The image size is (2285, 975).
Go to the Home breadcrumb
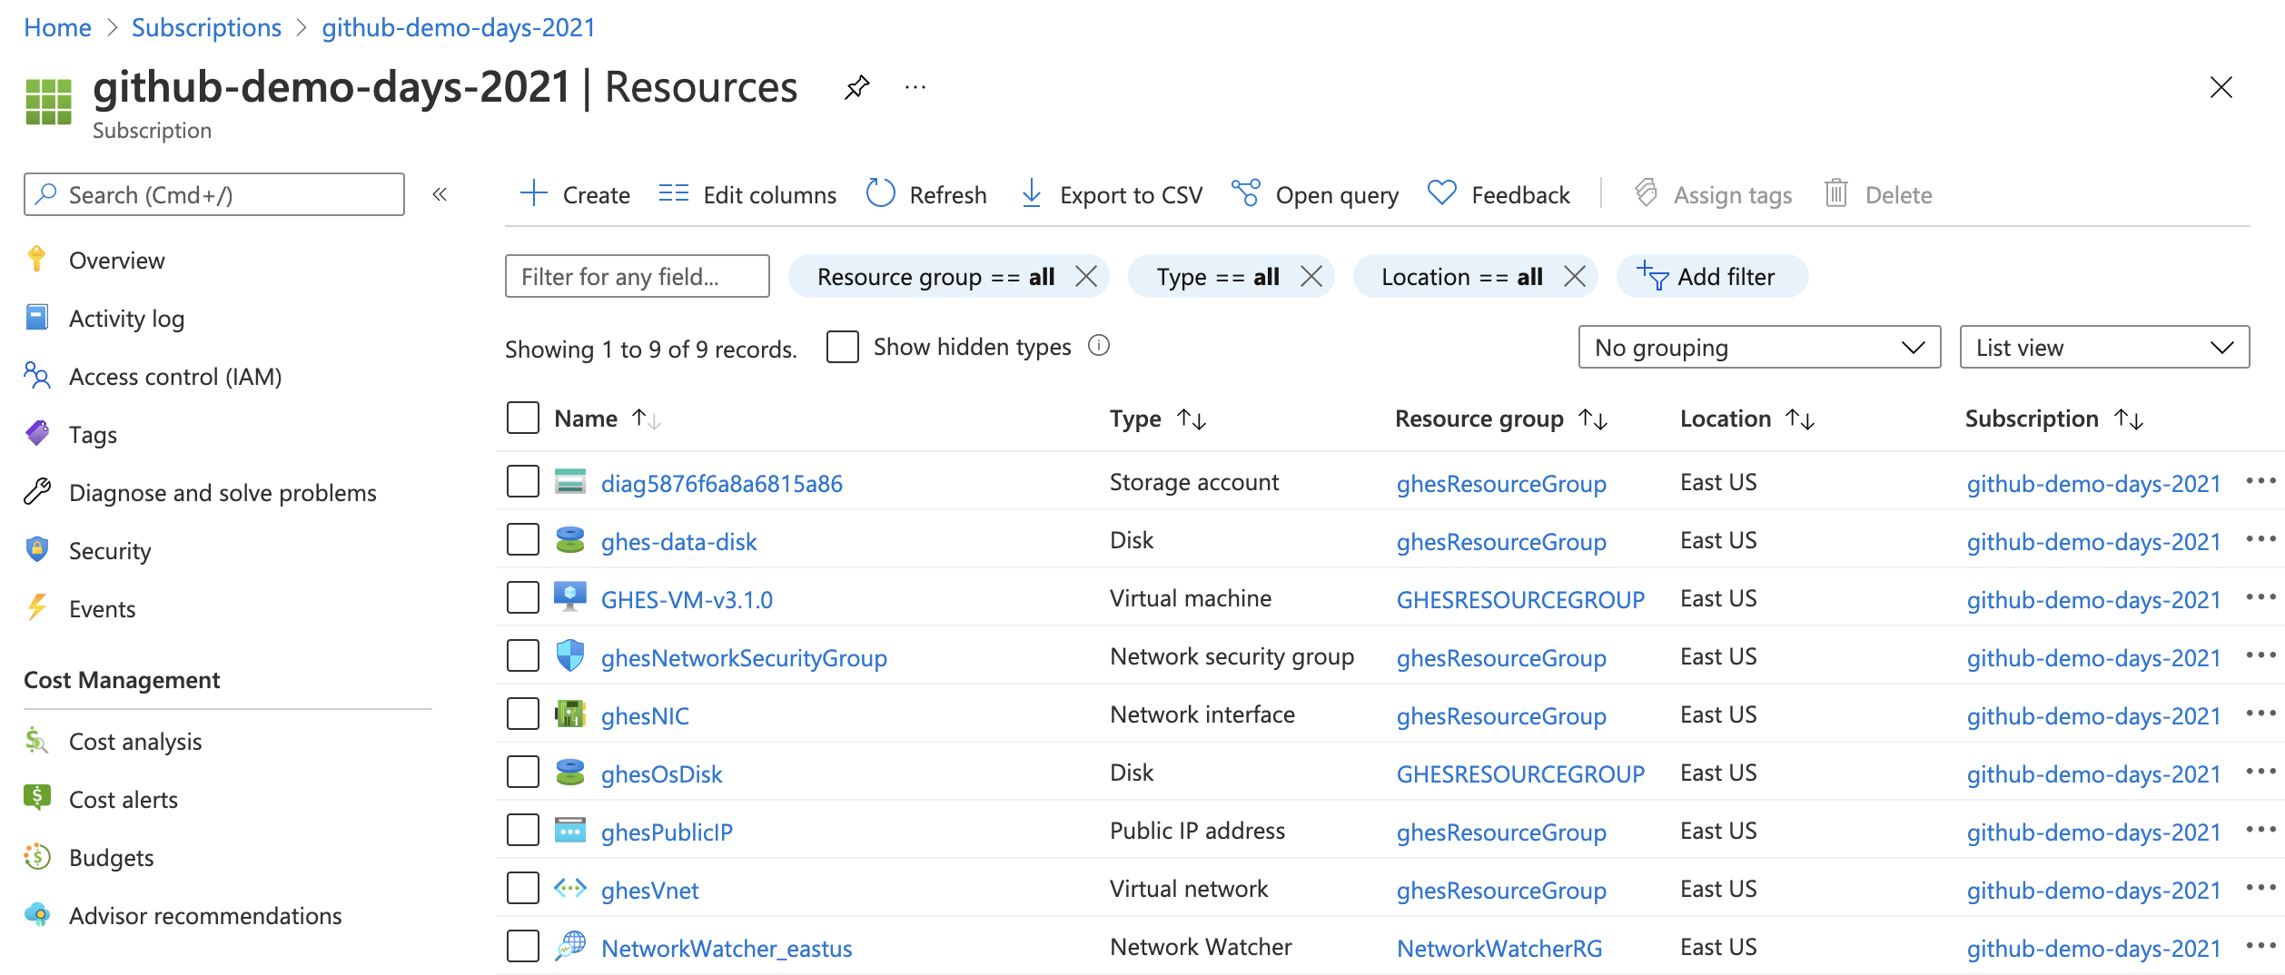[x=57, y=27]
